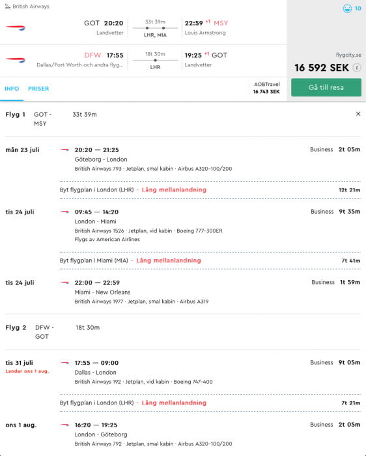This screenshot has height=456, width=366.
Task: Click the Flyg 2 DFW - GOT header
Action: pos(29,332)
